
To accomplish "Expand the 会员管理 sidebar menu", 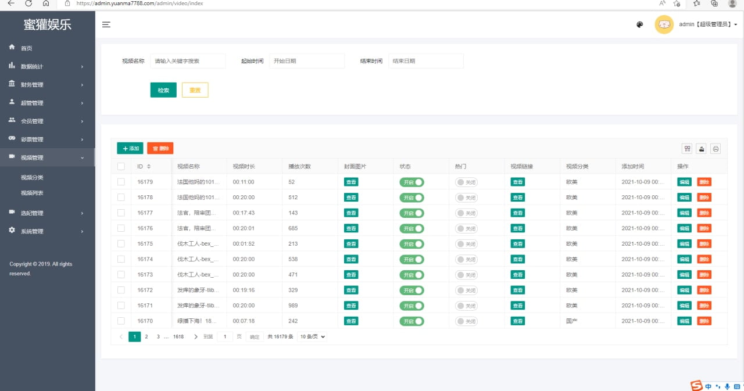I will (x=48, y=121).
